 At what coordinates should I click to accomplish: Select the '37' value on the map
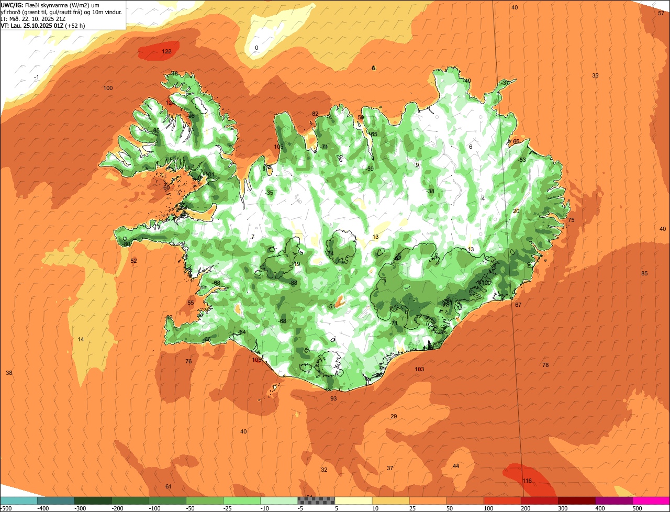390,468
